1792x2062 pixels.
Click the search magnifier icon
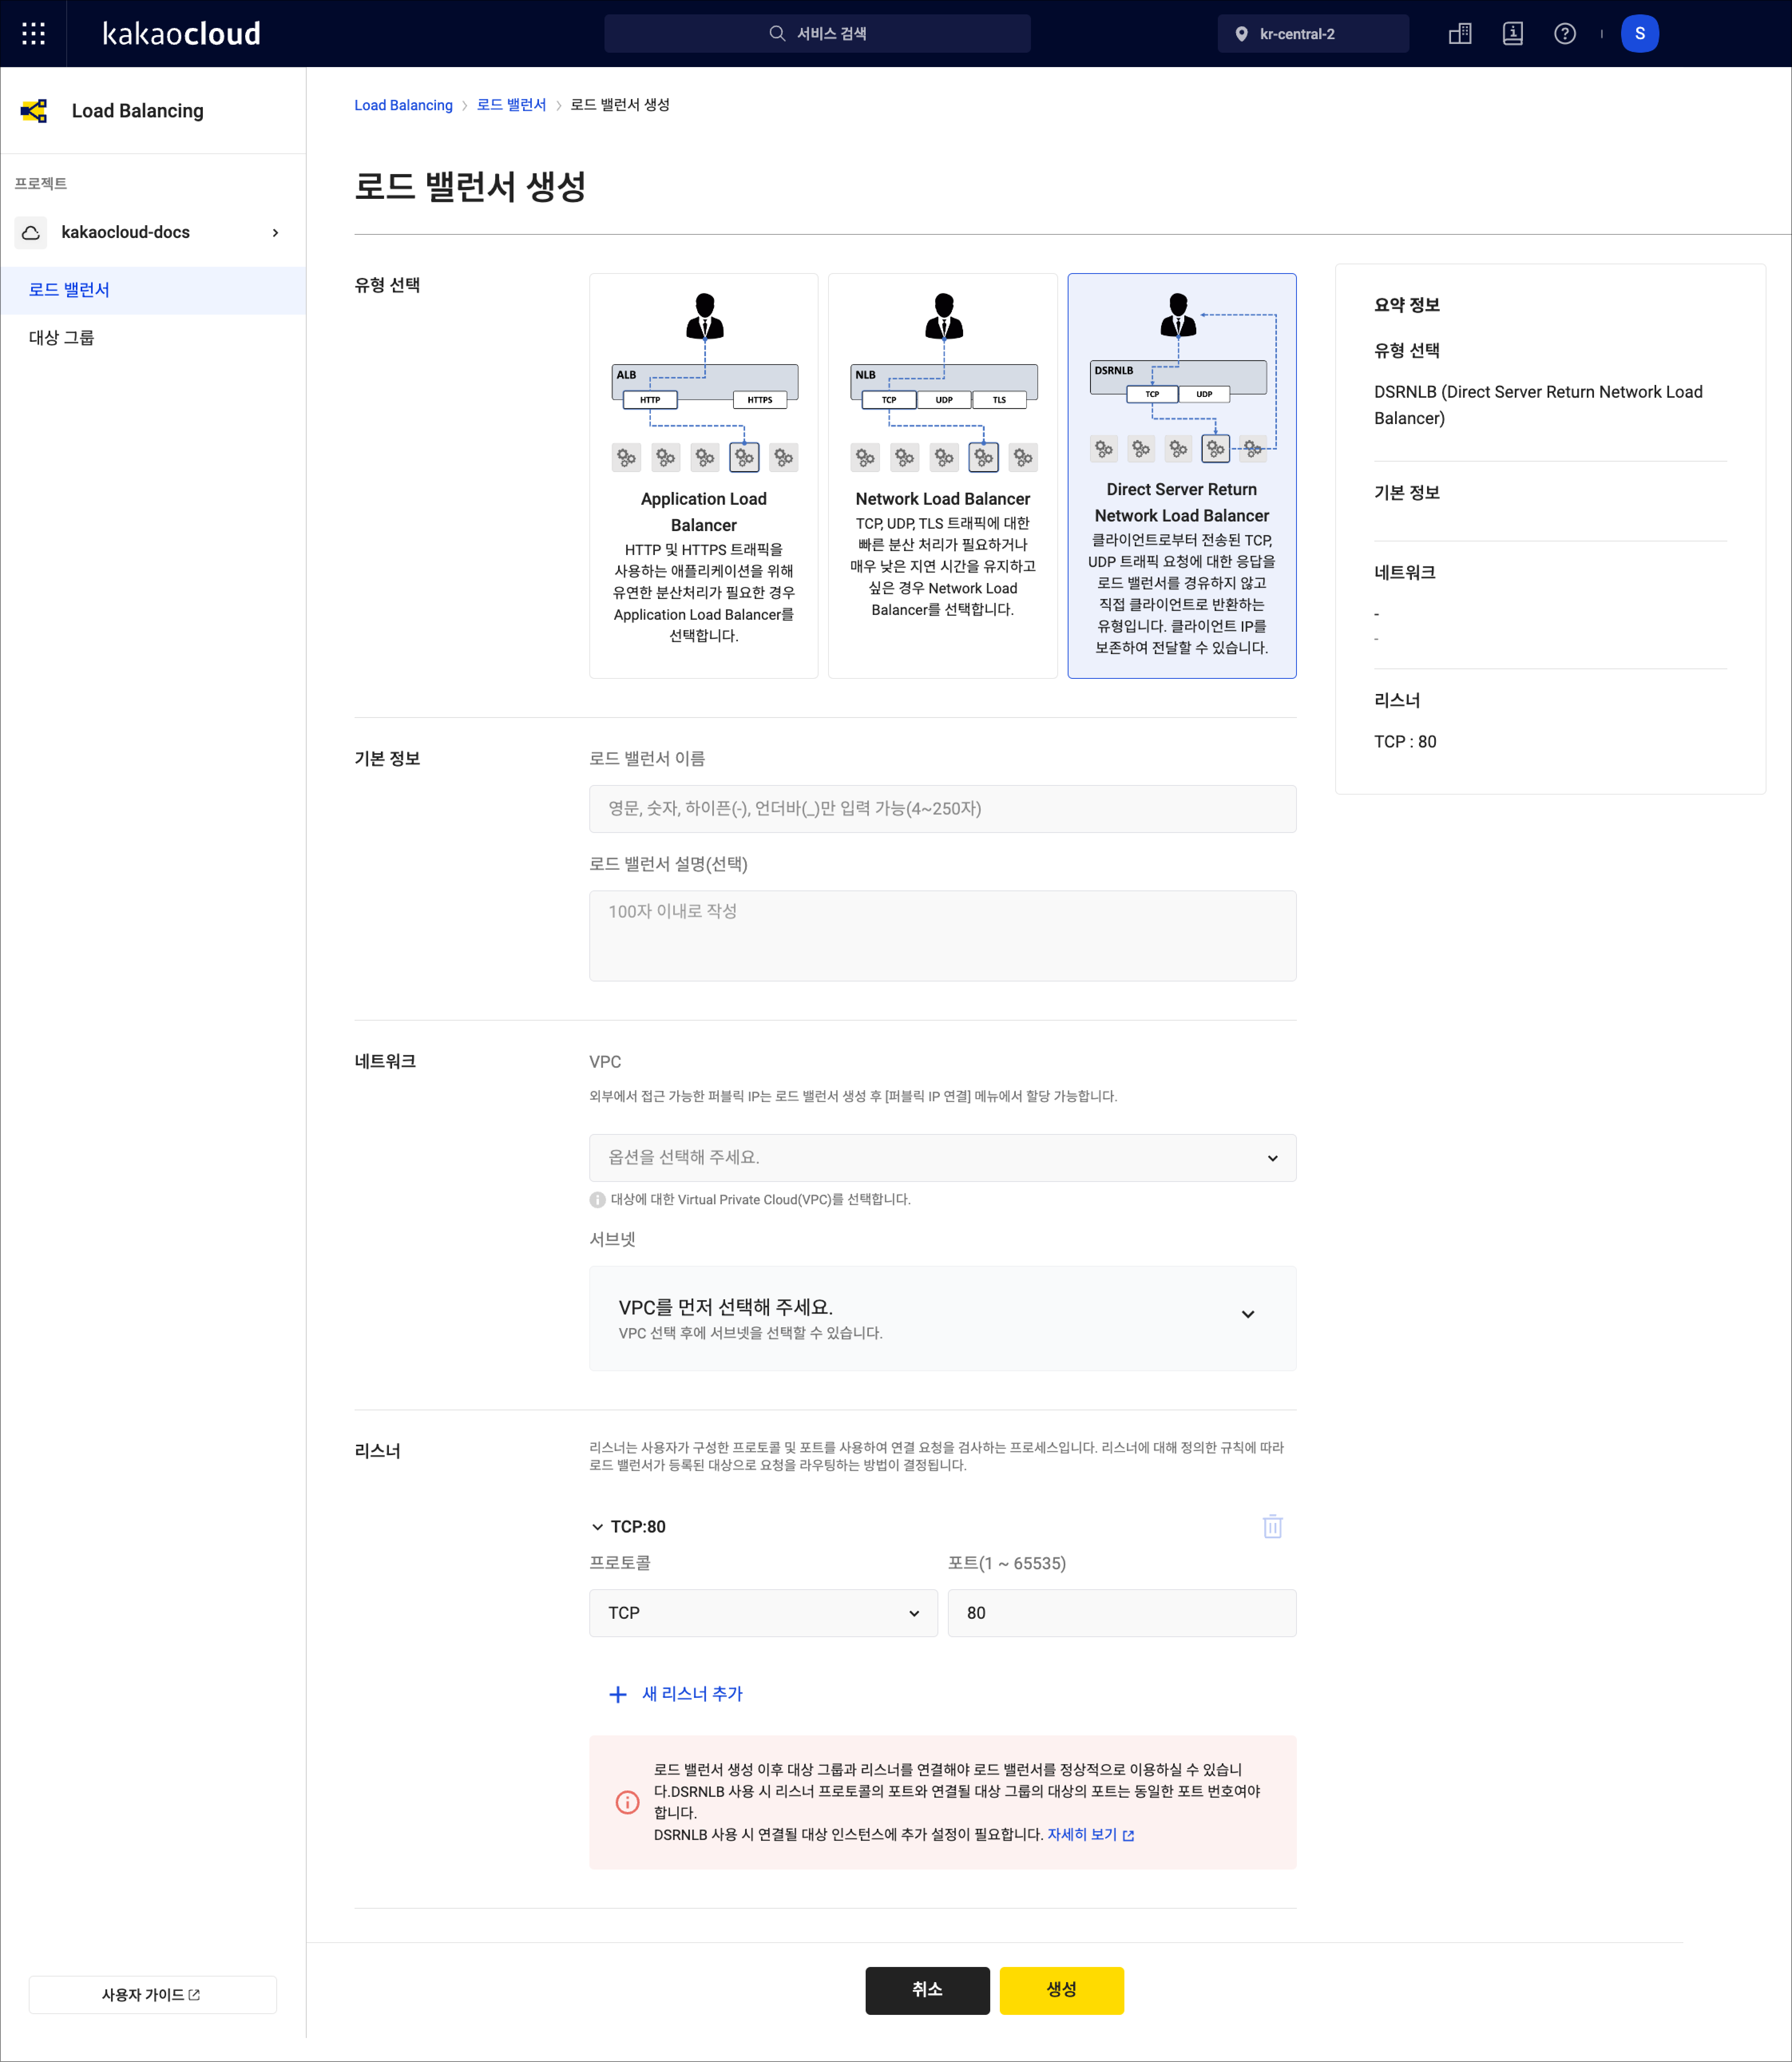777,34
